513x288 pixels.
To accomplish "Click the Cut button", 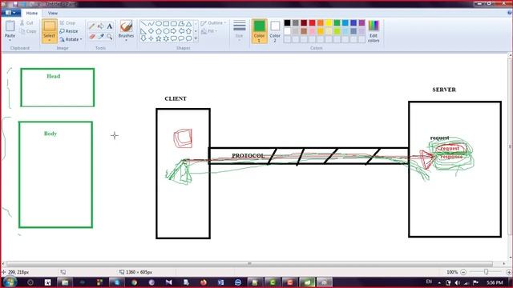I will coord(26,23).
